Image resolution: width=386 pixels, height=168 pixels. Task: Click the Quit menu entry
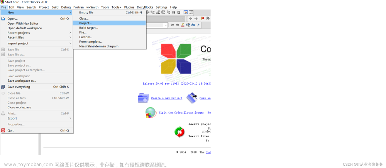coord(37,130)
